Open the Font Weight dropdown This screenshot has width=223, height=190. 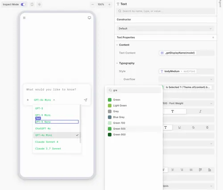coord(188,103)
